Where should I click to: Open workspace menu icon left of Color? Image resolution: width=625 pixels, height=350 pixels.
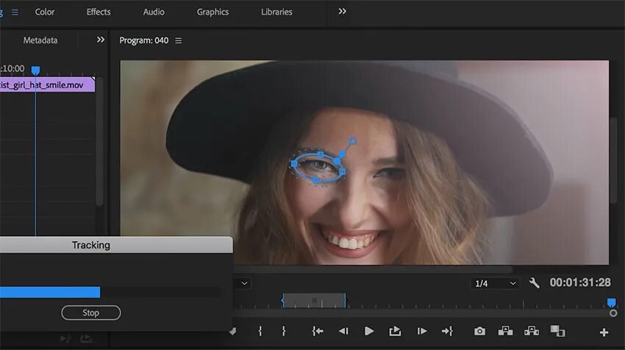pyautogui.click(x=15, y=12)
